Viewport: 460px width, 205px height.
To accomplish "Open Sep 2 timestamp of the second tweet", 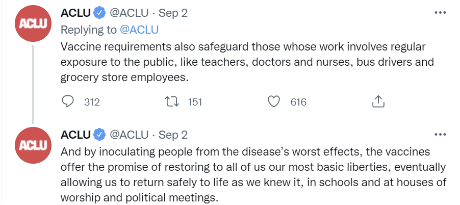I will pyautogui.click(x=173, y=136).
